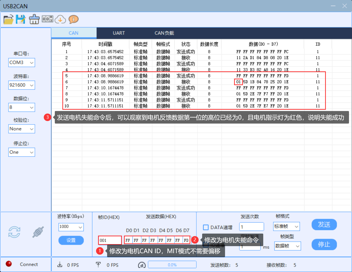
Task: Click the save floppy disk icon
Action: (21, 19)
